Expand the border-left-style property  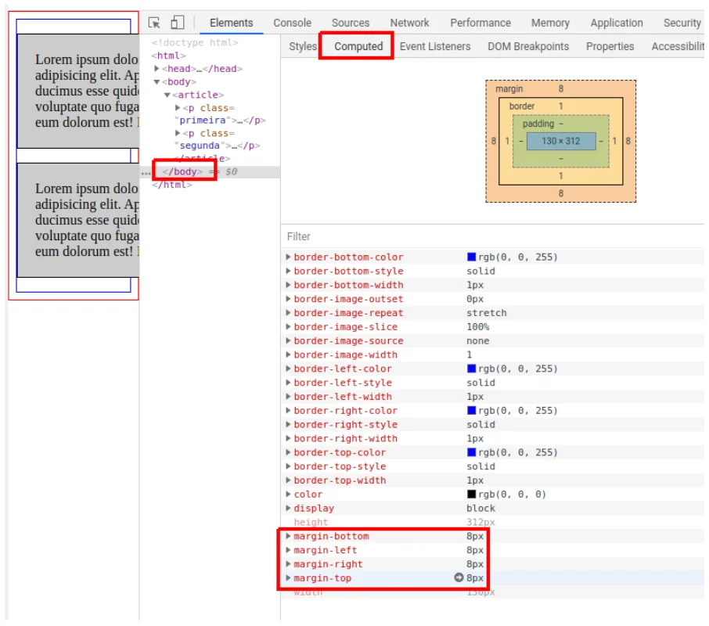coord(288,383)
